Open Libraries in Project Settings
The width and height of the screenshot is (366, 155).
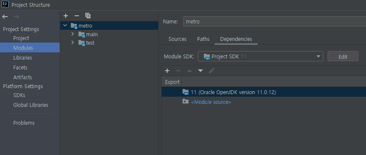23,57
